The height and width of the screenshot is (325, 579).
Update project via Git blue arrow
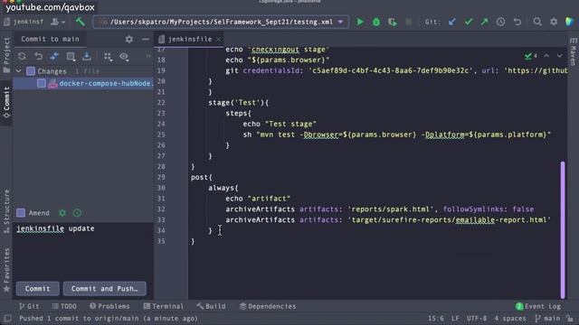tap(452, 22)
